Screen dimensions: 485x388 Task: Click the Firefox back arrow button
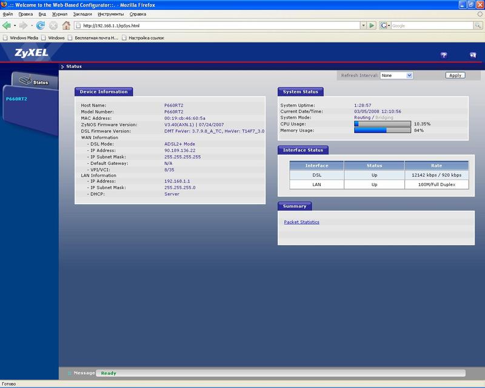[6, 25]
